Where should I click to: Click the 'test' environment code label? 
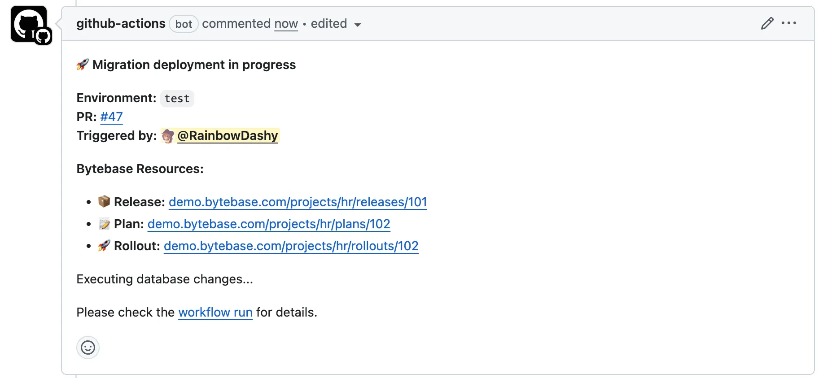click(x=177, y=99)
